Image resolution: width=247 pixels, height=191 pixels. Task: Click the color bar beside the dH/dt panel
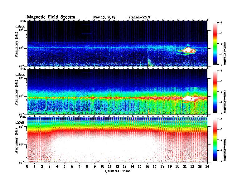pyautogui.click(x=215, y=44)
